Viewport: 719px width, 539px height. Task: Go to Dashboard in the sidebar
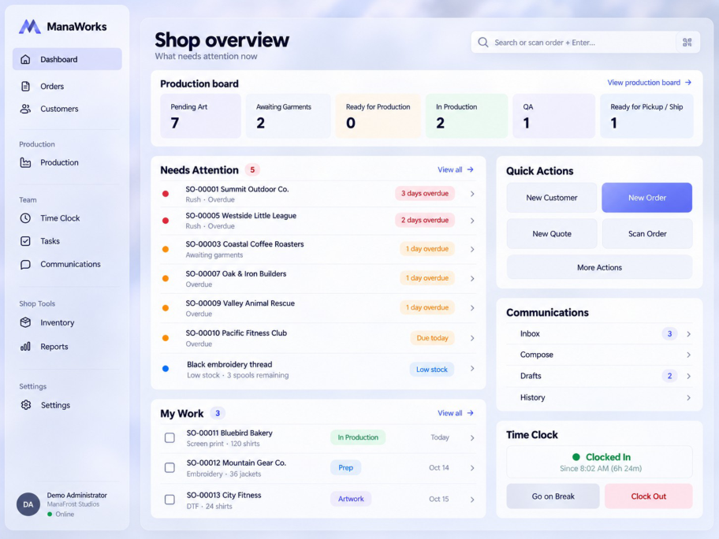(x=67, y=59)
